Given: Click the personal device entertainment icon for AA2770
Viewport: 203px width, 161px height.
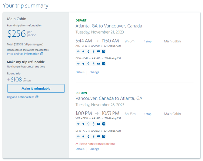Looking at the screenshot, I should [94, 51].
